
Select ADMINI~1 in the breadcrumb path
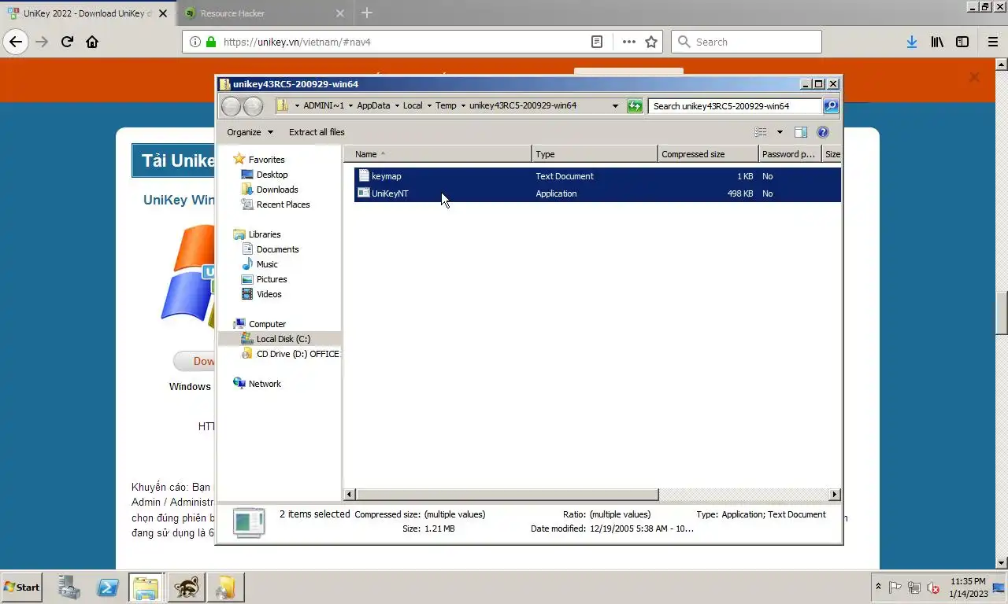(324, 105)
